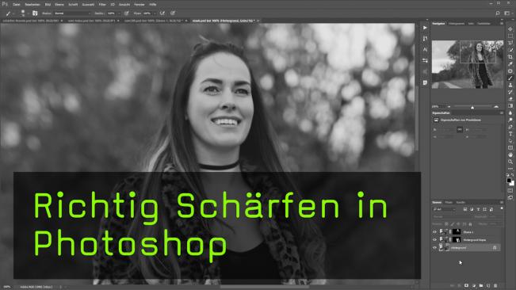Viewport: 516px width, 290px height.
Task: Click the new group folder icon
Action: (x=481, y=286)
